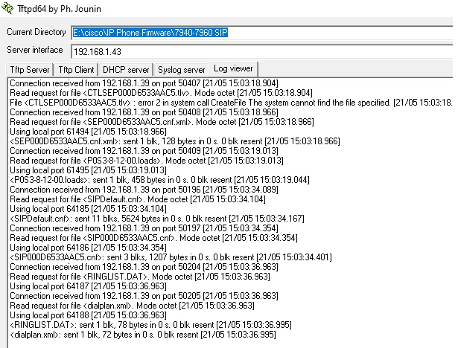Open the Tftp Client tab
The image size is (458, 348).
74,69
